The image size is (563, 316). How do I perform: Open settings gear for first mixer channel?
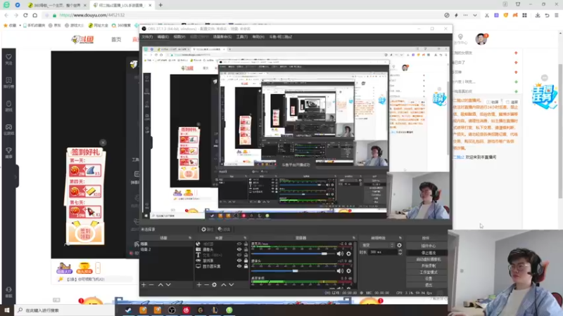[x=348, y=254]
